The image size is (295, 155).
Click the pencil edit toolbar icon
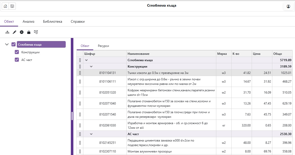click(15, 32)
